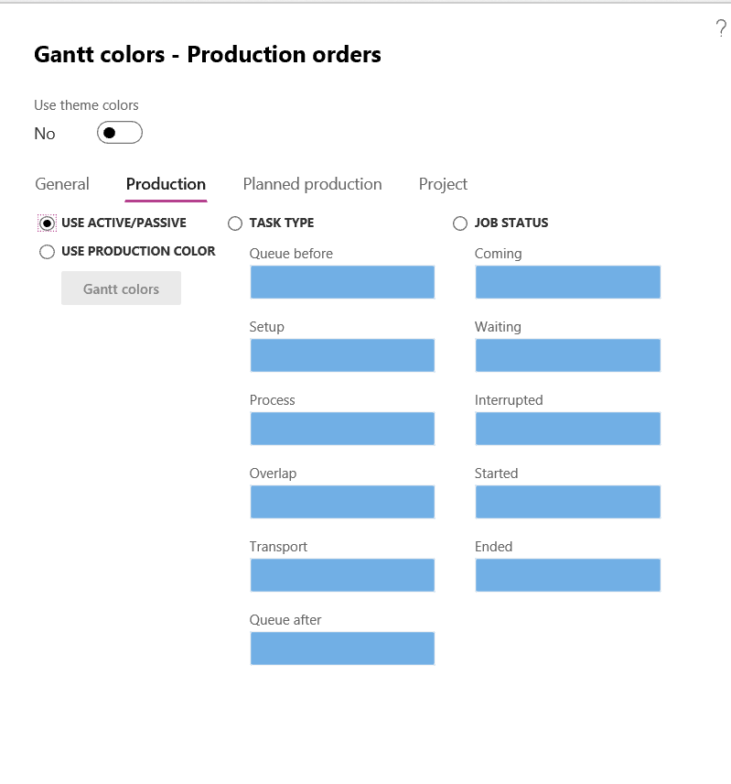Screen dimensions: 731x784
Task: Open the Process color swatch
Action: point(342,429)
